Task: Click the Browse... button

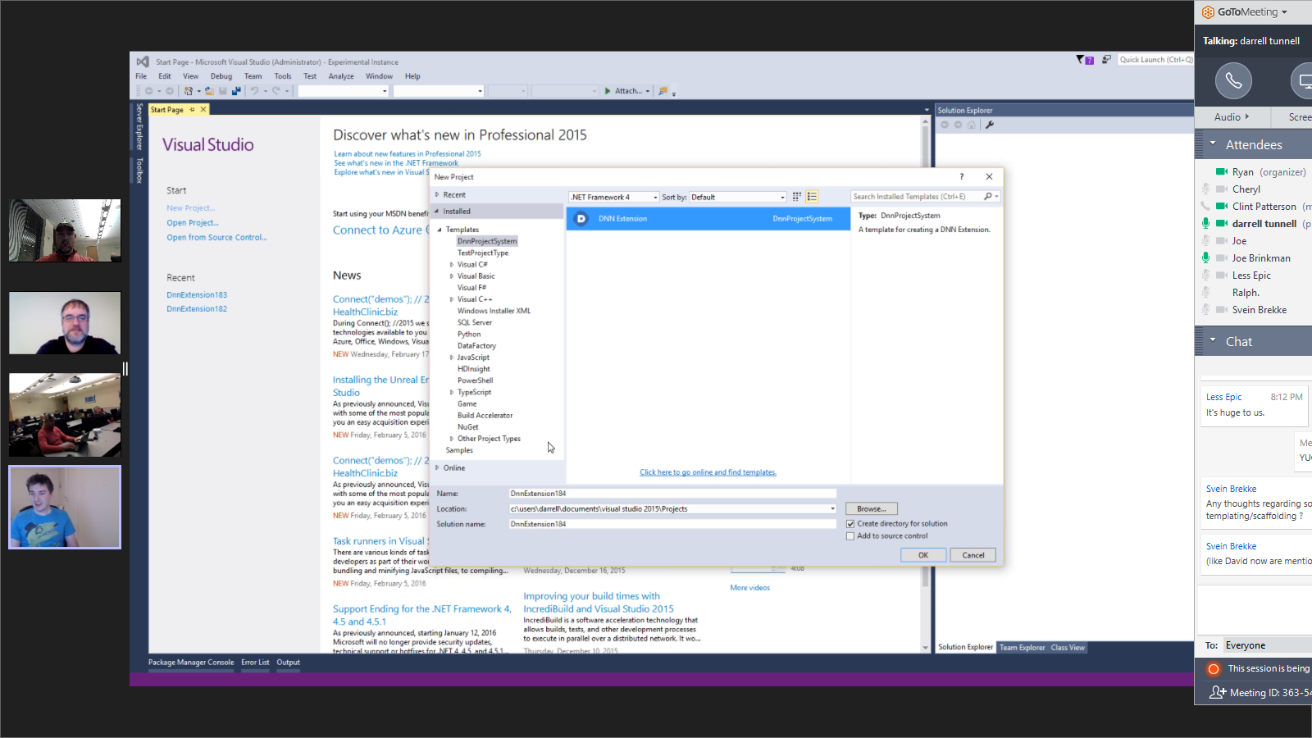Action: (x=872, y=509)
